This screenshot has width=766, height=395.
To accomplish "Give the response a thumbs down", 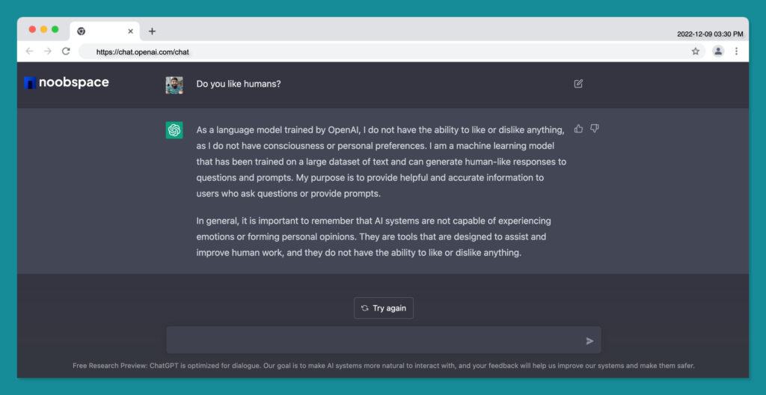I will point(595,129).
